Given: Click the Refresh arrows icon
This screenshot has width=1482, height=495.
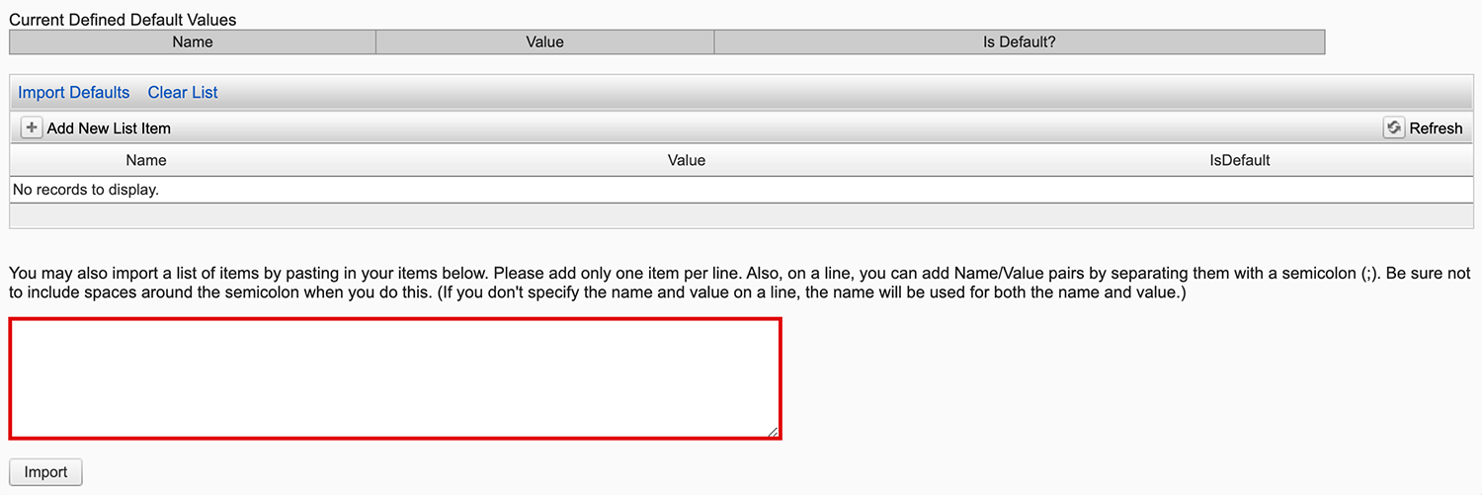Looking at the screenshot, I should coord(1393,127).
